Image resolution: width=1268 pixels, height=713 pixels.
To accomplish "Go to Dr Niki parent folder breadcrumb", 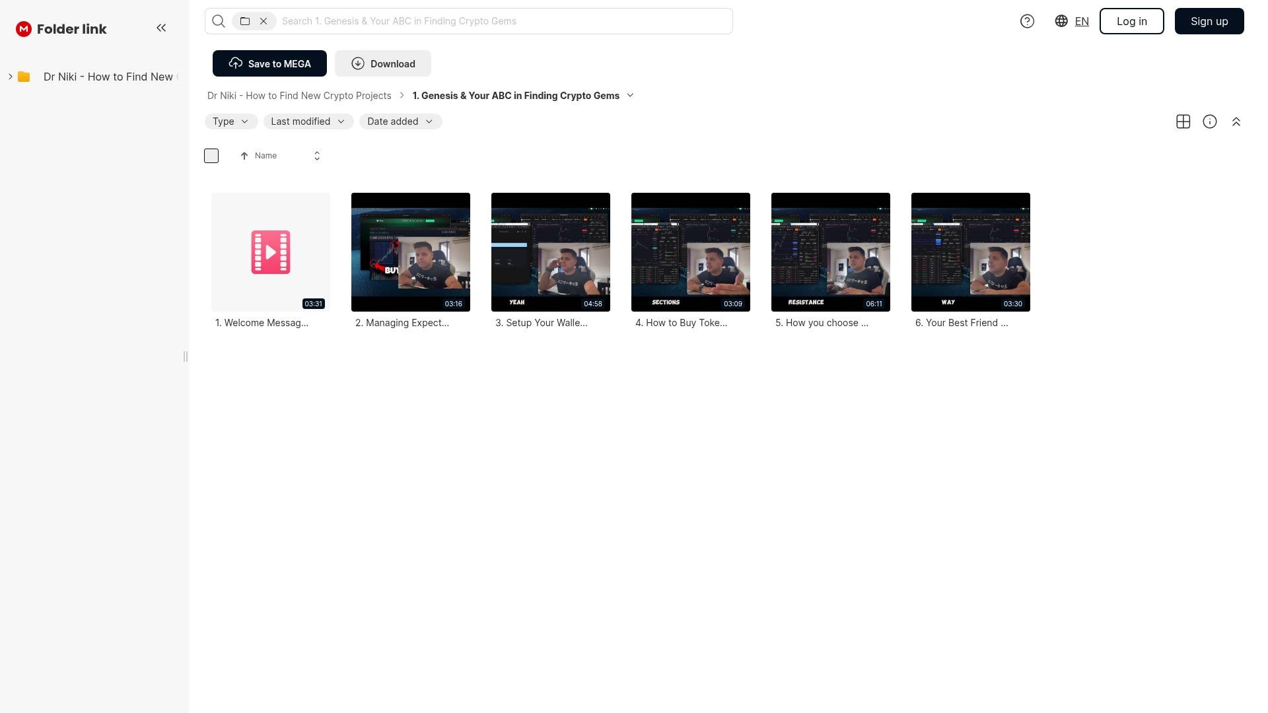I will coord(299,96).
